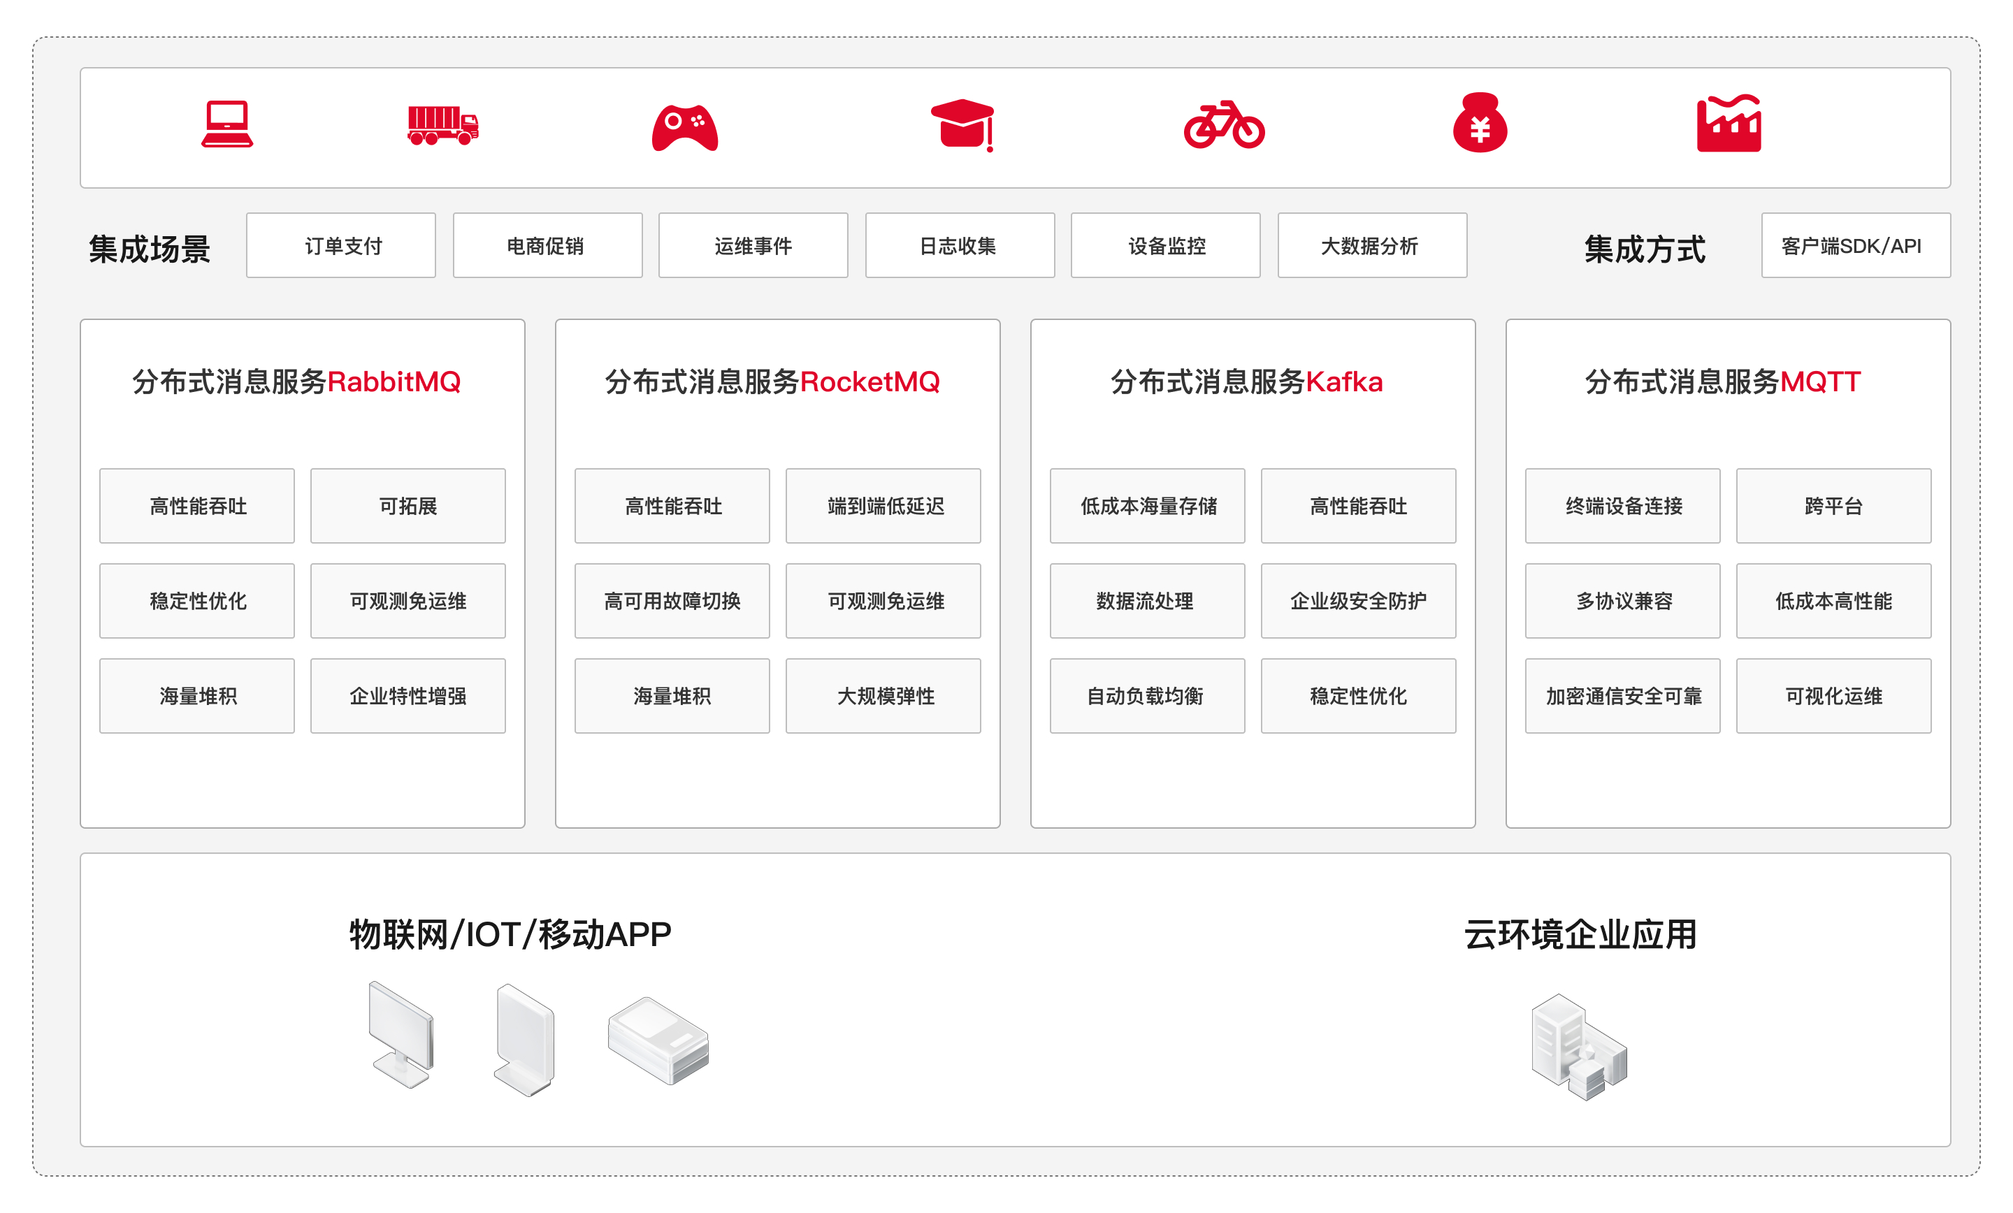2013x1213 pixels.
Task: Click 高性能吞吐 under RocketMQ
Action: pos(672,506)
